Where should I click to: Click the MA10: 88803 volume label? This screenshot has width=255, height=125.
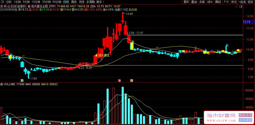(49, 85)
